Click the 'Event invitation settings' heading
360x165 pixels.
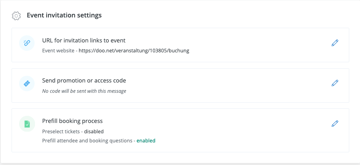(64, 15)
